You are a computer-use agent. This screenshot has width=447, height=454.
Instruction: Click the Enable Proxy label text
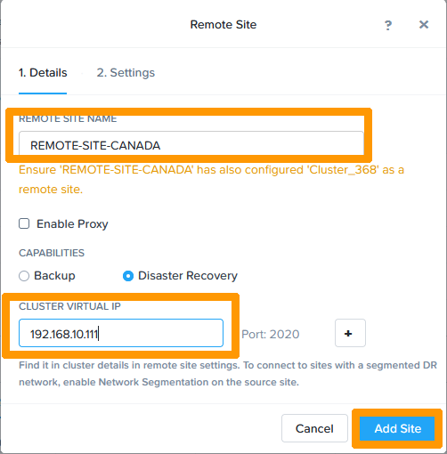pyautogui.click(x=72, y=224)
